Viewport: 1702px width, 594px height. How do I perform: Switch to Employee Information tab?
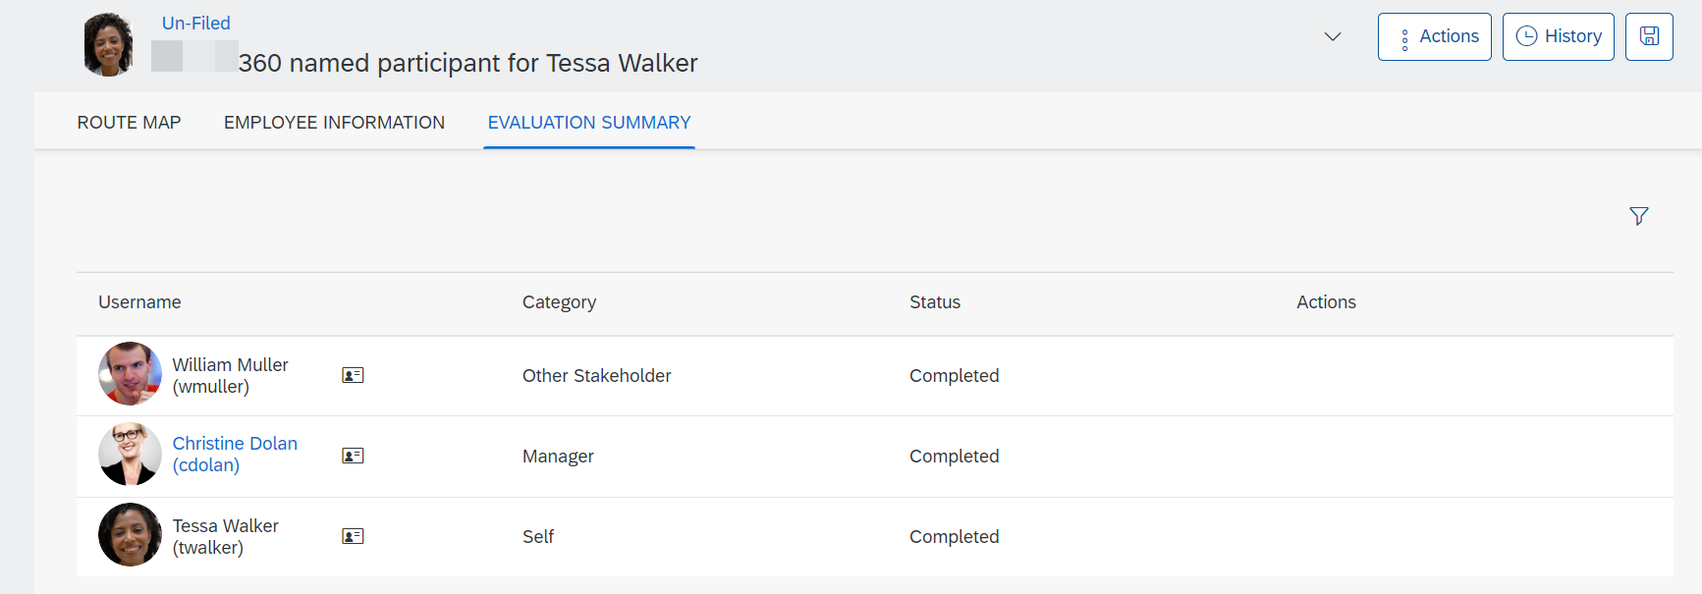pos(334,123)
